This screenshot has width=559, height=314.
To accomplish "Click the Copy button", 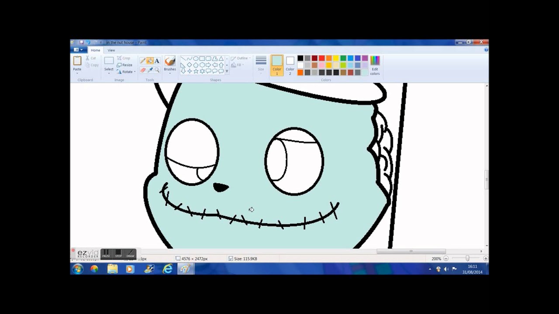I will tap(91, 65).
